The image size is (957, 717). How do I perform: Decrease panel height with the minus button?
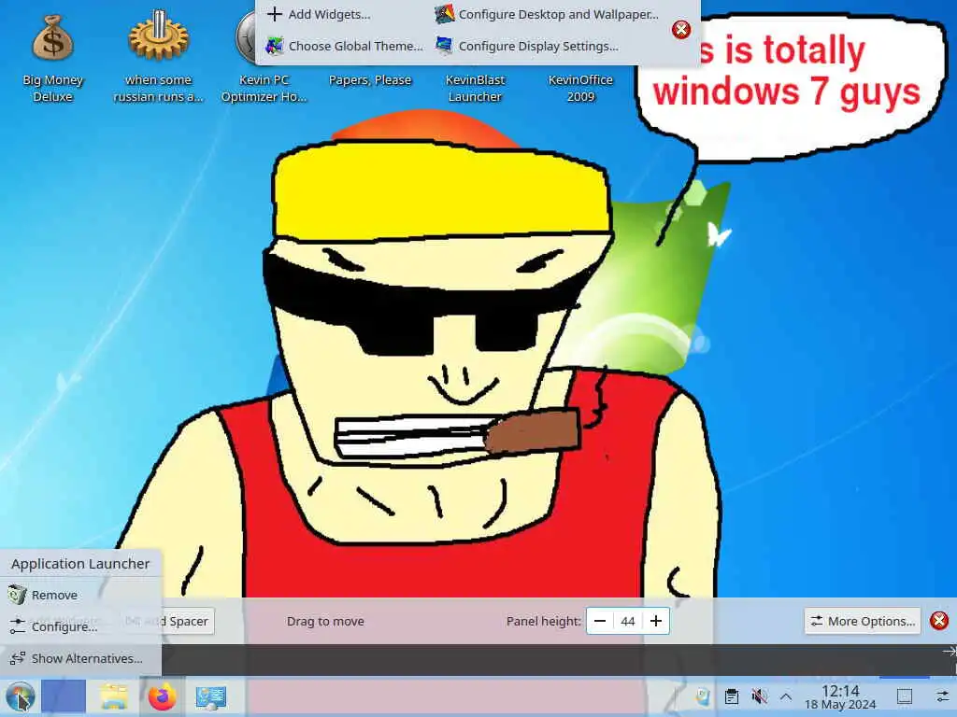click(600, 621)
